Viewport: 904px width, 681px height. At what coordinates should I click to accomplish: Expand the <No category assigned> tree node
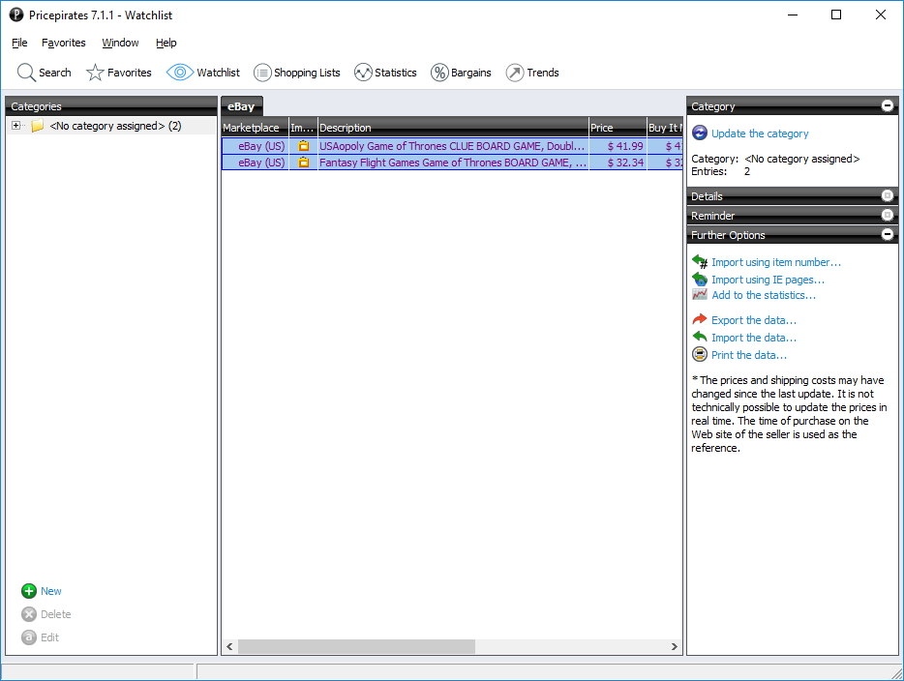coord(15,126)
